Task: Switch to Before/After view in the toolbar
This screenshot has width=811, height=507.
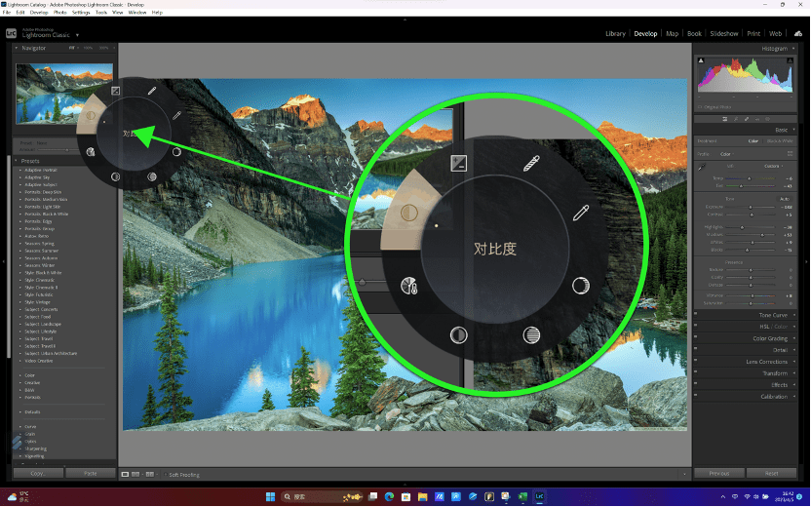Action: (x=149, y=475)
